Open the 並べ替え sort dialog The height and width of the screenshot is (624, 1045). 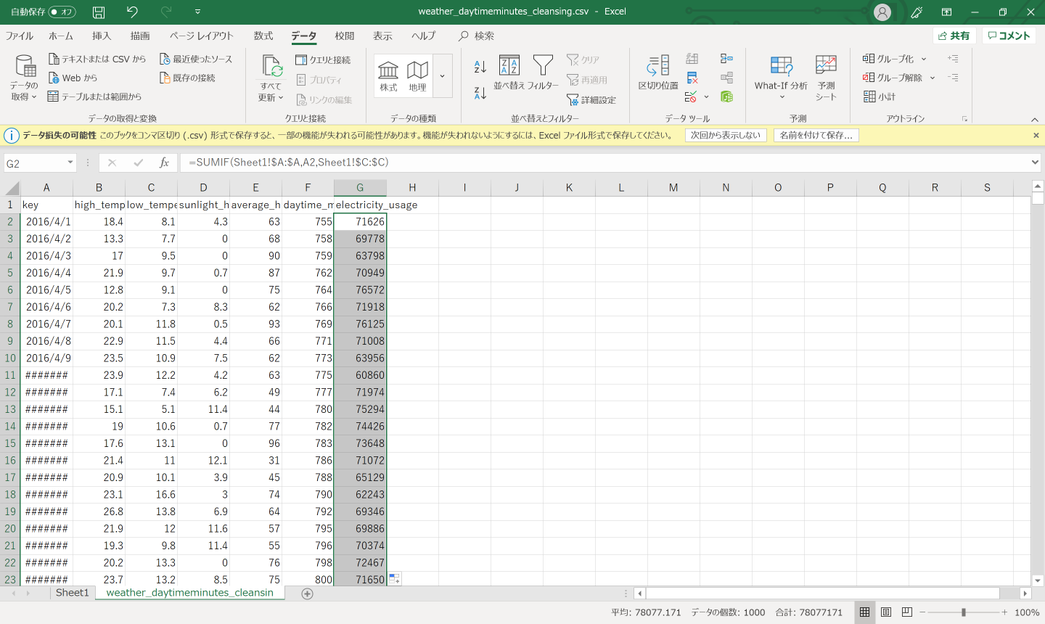(509, 73)
